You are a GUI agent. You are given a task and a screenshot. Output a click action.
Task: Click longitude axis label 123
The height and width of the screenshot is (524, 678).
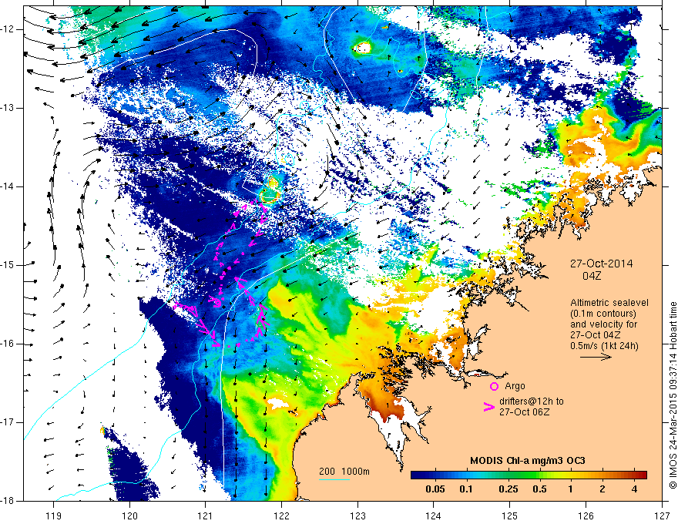tap(357, 516)
